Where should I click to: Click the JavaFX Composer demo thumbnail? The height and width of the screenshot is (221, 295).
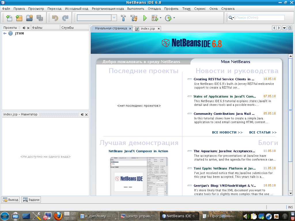139,176
